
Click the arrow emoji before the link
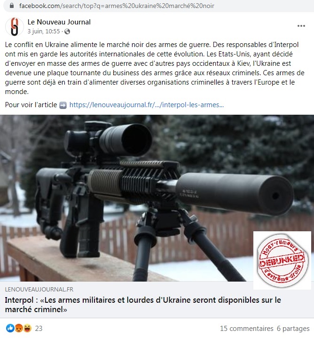(63, 105)
